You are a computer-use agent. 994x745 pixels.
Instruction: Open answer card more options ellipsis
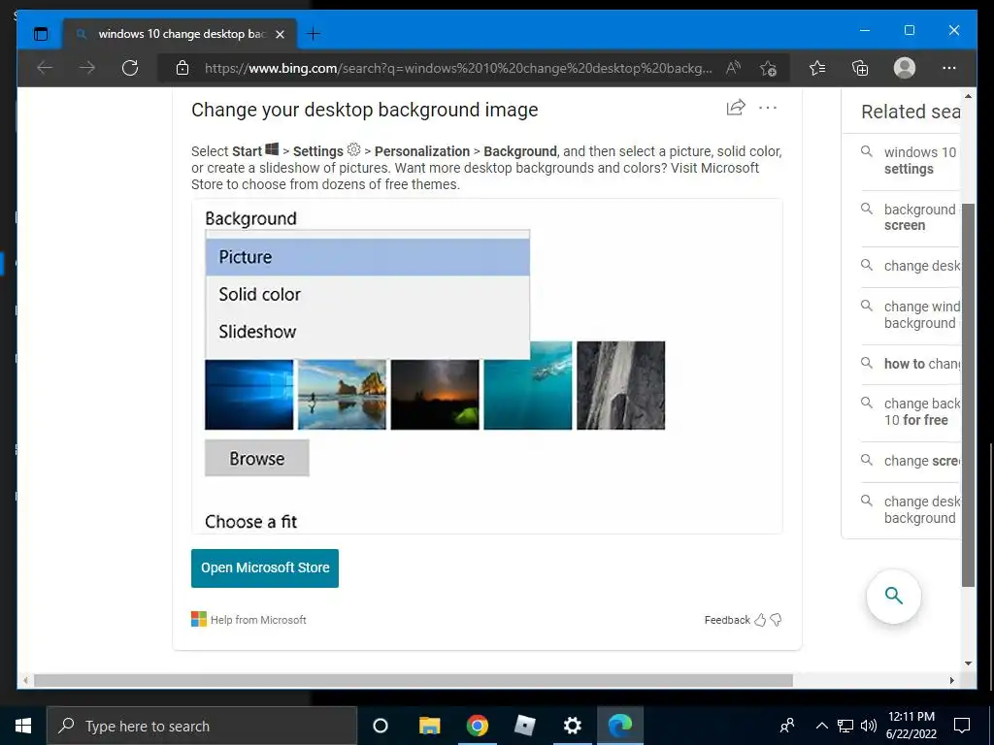768,108
